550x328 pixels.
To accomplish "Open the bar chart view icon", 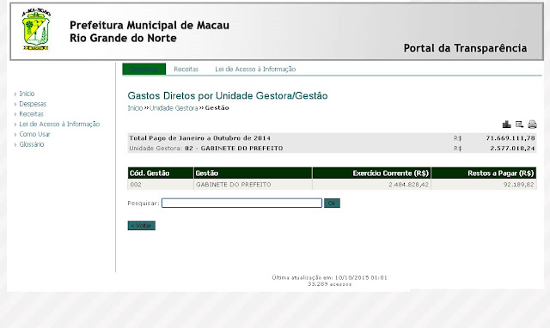I will coord(506,124).
